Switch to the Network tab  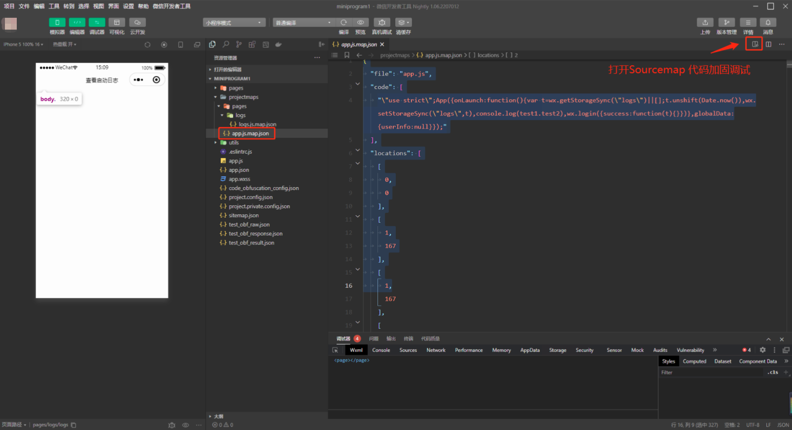(x=436, y=350)
